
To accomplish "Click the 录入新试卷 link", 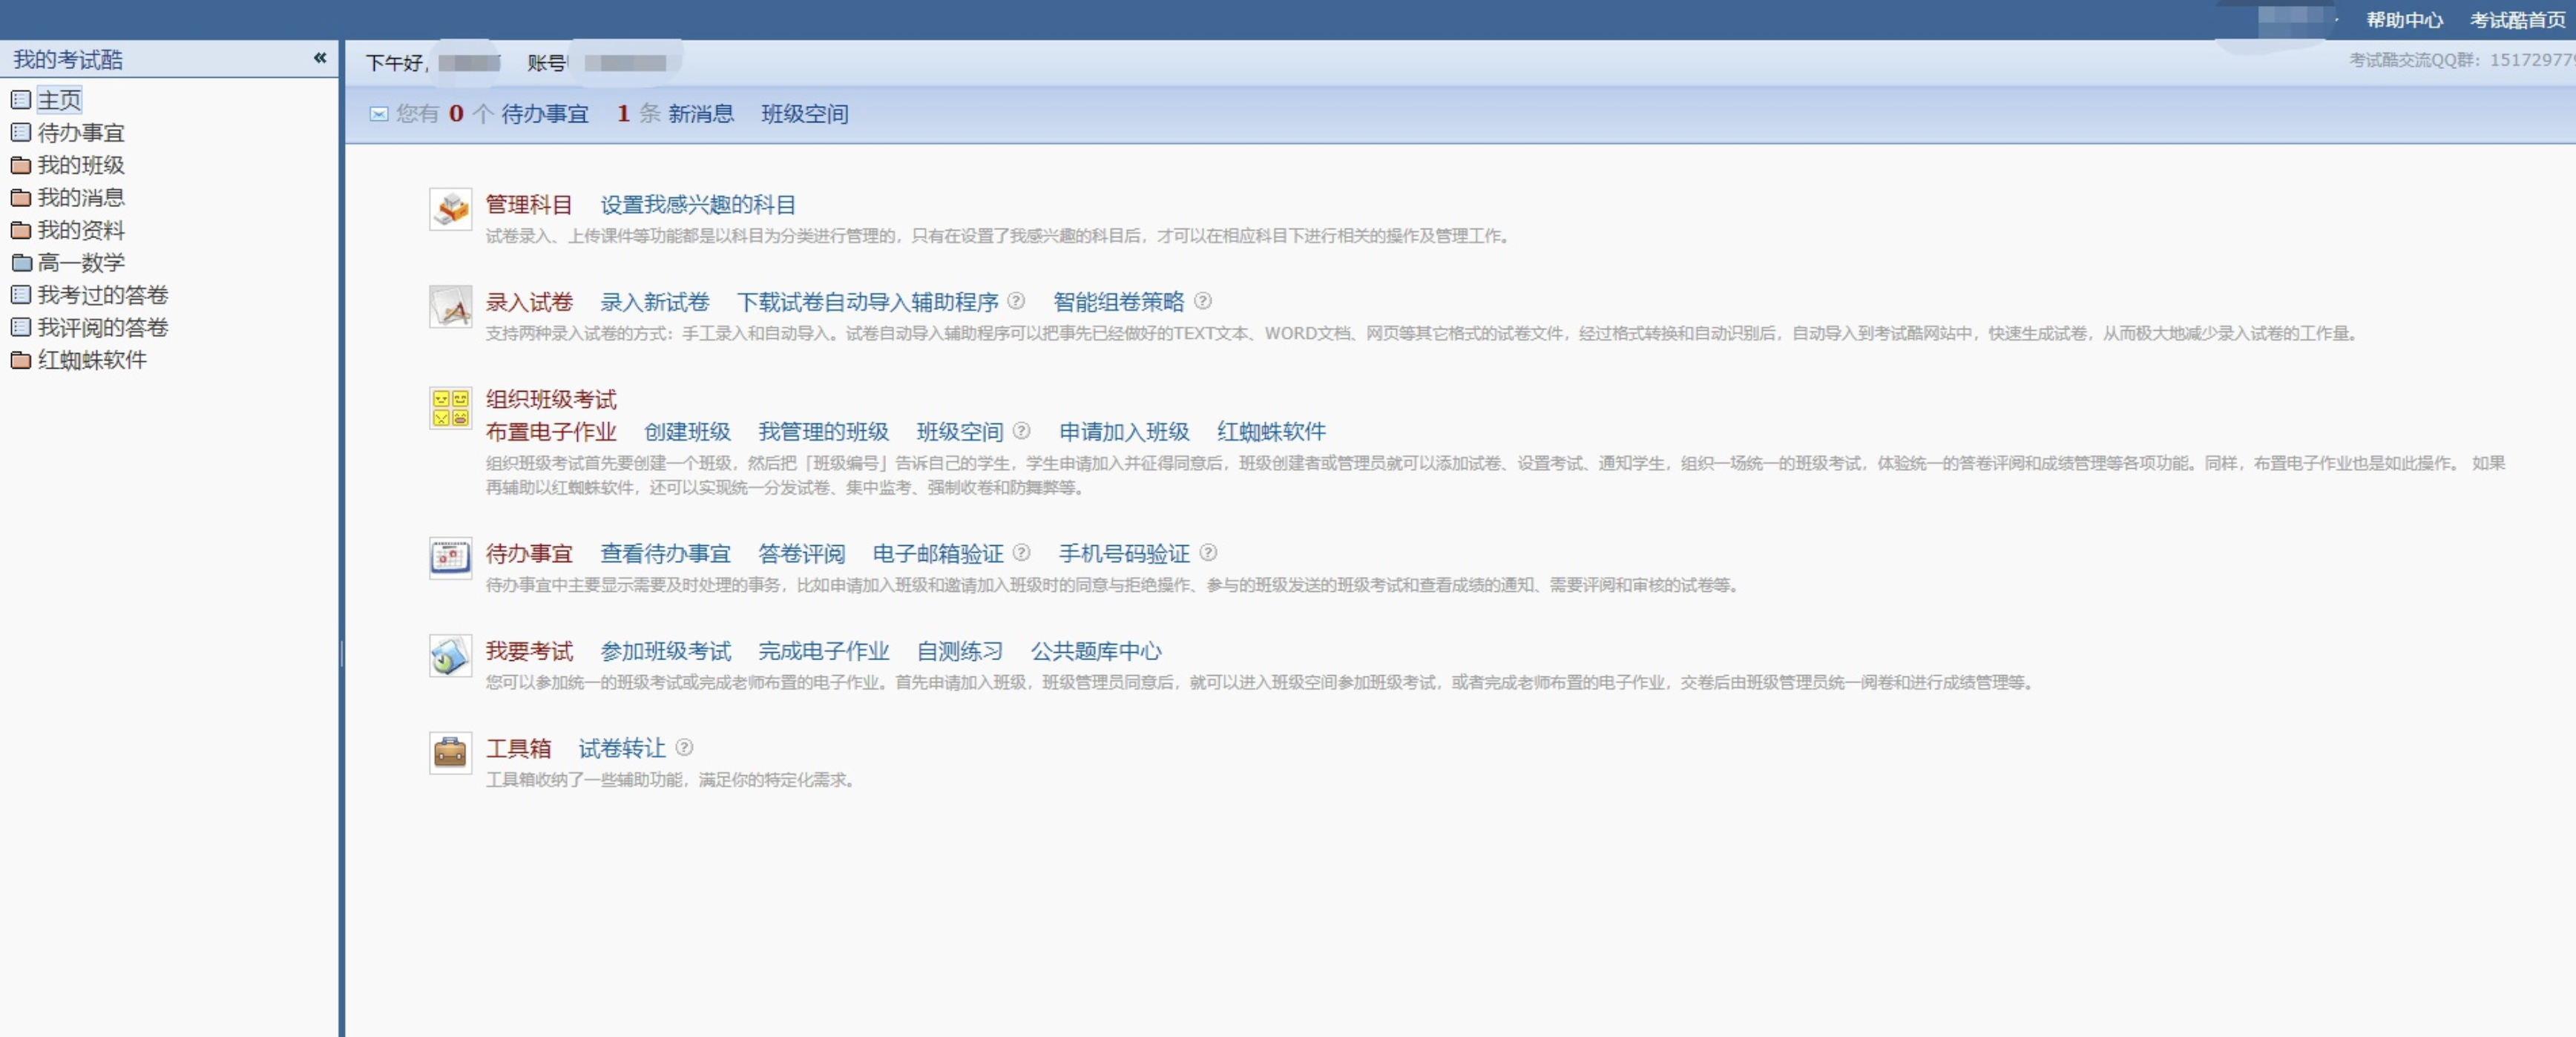I will pos(655,302).
